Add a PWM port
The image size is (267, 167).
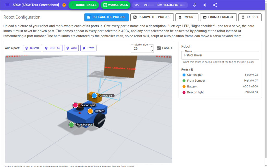coord(88,48)
